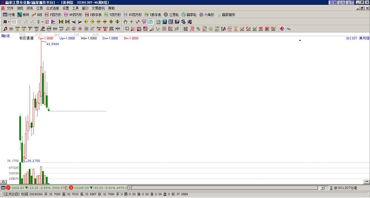The width and height of the screenshot is (370, 198).
Task: Click the calculator toolbar icon
Action: tap(165, 22)
